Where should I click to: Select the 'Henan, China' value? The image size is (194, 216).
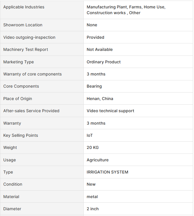coord(100,99)
